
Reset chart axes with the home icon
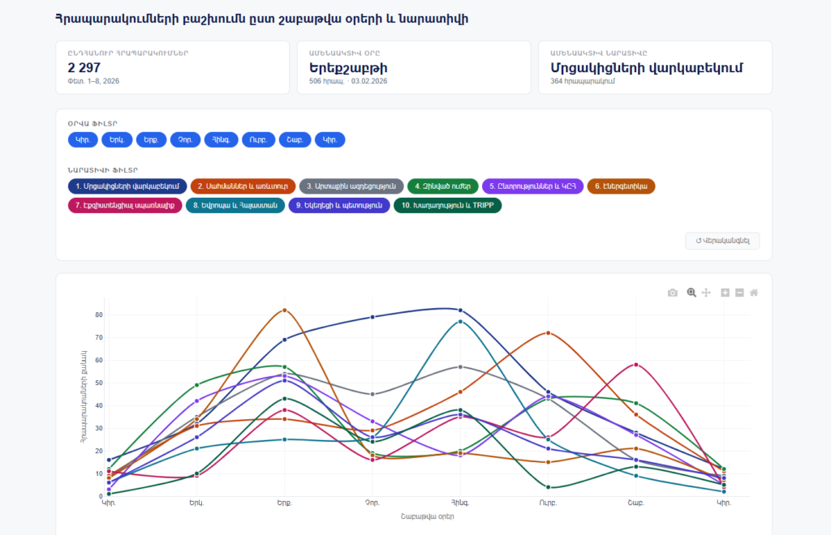click(754, 293)
